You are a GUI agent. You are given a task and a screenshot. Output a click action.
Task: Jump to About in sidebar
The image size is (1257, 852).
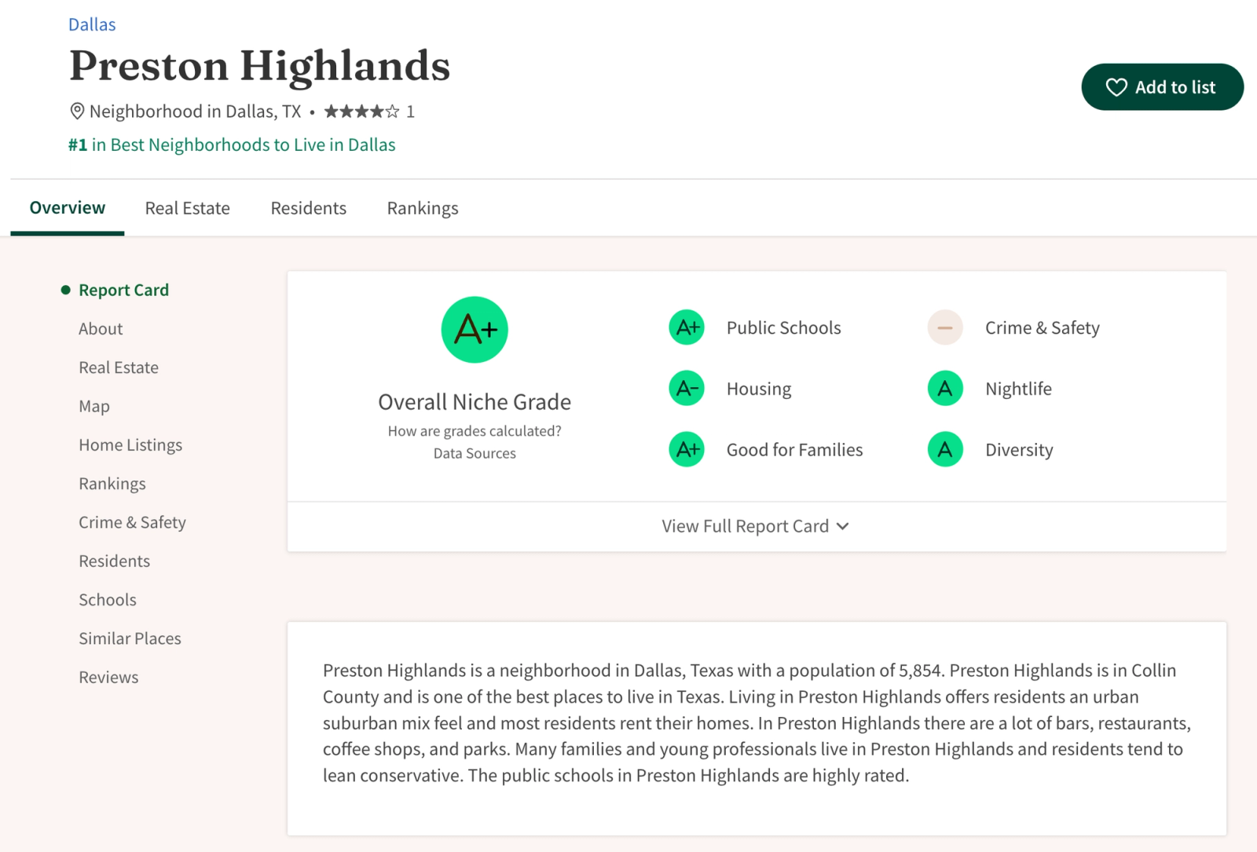(101, 329)
